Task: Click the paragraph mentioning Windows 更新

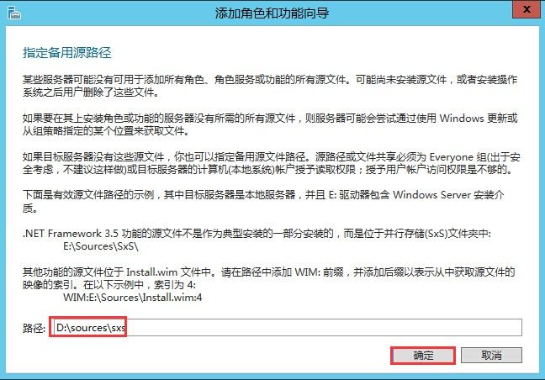Action: point(270,124)
